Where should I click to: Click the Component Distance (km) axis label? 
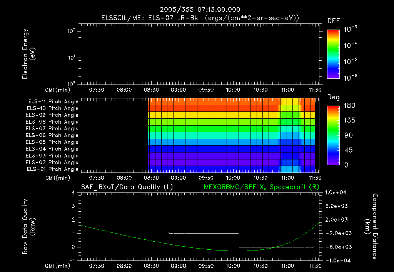371,227
